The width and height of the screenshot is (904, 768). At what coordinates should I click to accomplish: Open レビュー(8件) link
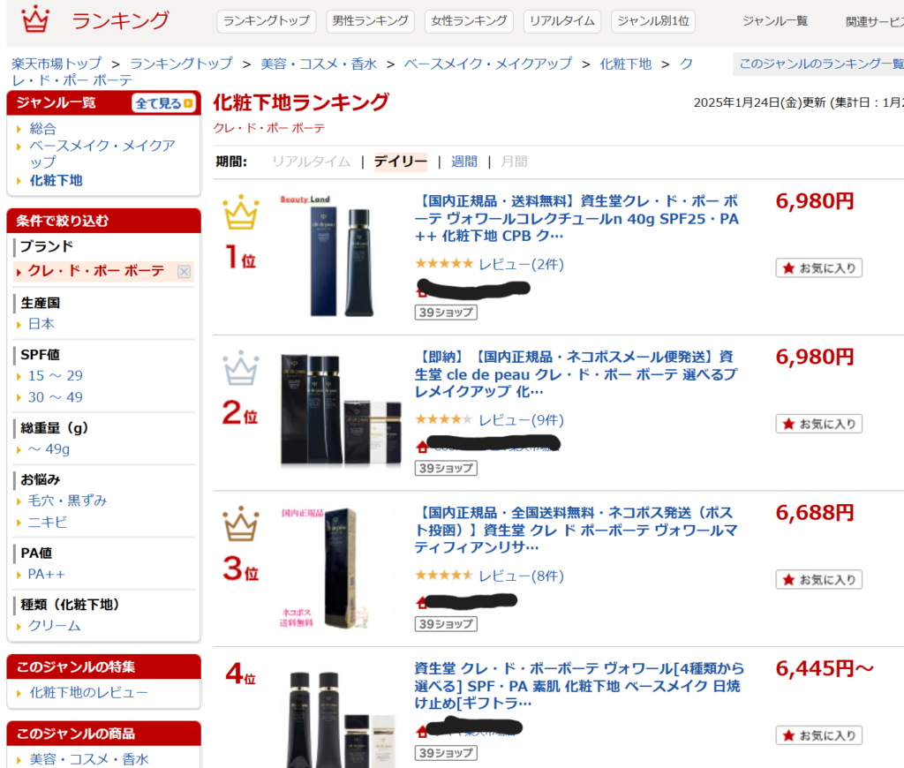point(521,576)
